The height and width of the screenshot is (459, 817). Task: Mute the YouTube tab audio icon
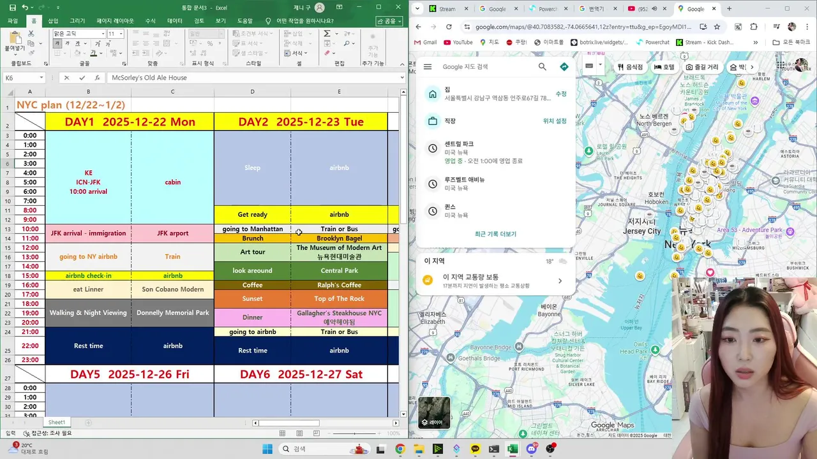655,9
